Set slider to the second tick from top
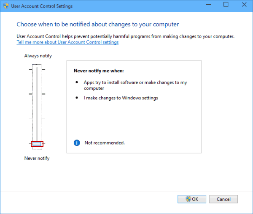253x214 pixels. click(37, 94)
